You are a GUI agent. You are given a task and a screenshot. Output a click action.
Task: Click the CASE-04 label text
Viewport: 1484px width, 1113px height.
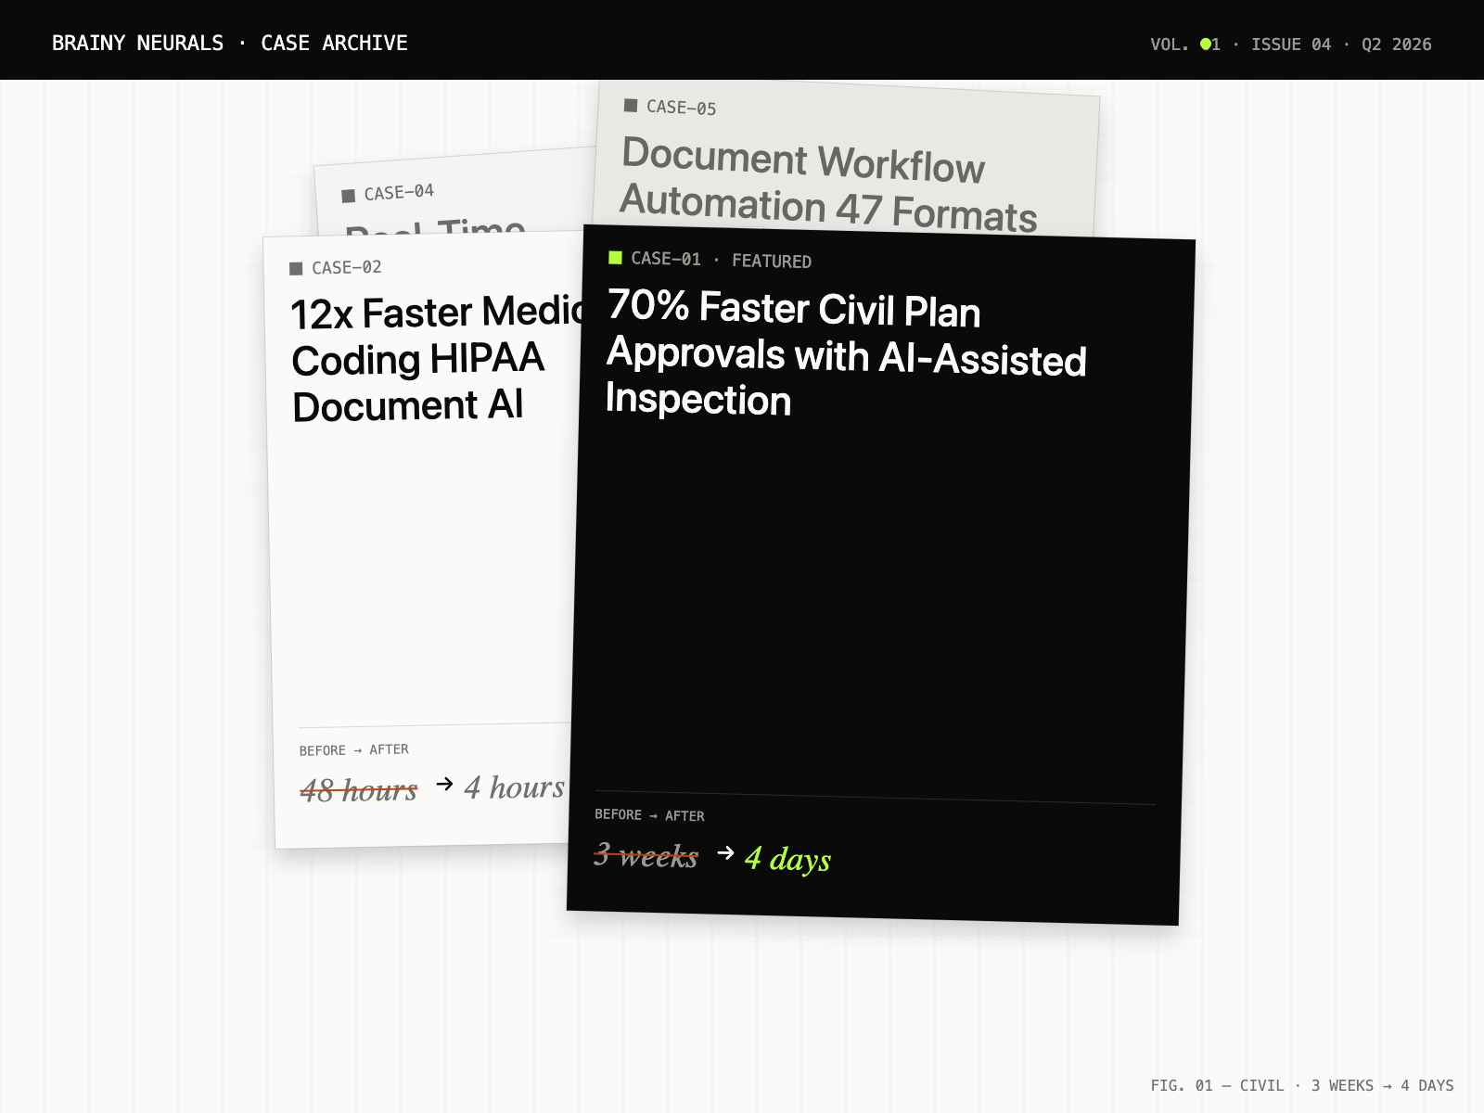pyautogui.click(x=399, y=192)
